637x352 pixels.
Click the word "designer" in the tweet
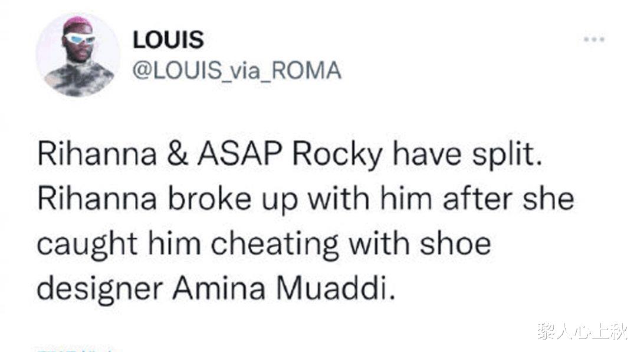click(x=100, y=289)
